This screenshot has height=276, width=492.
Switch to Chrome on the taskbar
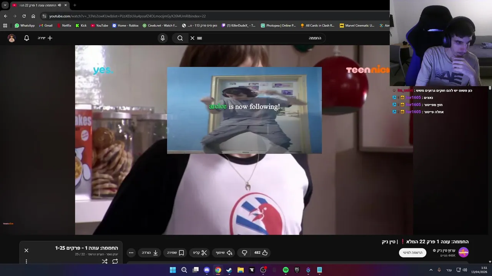click(x=218, y=270)
